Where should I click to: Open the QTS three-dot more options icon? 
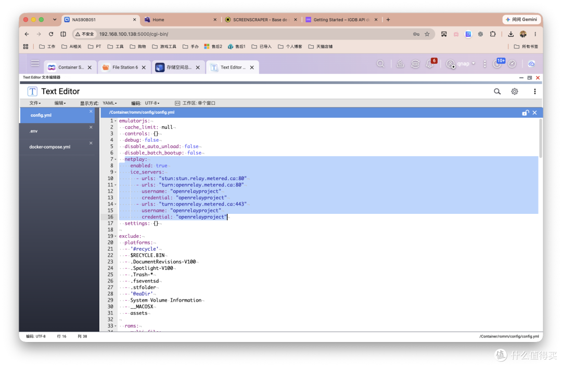click(x=484, y=64)
